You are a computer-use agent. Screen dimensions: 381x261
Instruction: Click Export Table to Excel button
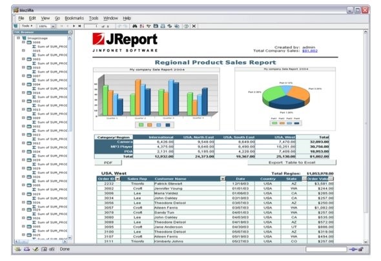tap(292, 162)
